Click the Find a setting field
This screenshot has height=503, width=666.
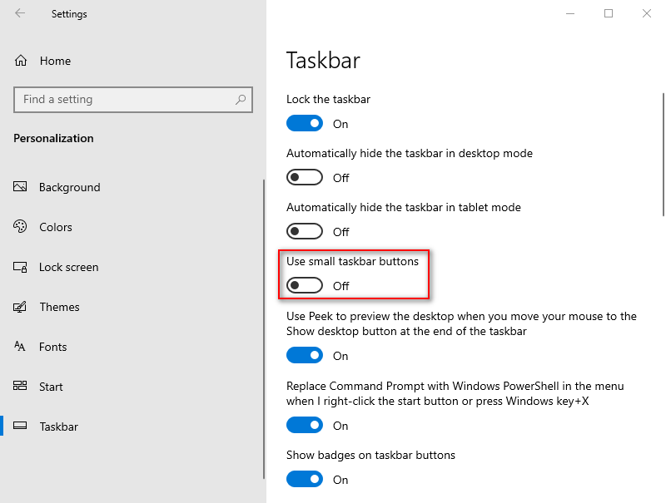[133, 100]
